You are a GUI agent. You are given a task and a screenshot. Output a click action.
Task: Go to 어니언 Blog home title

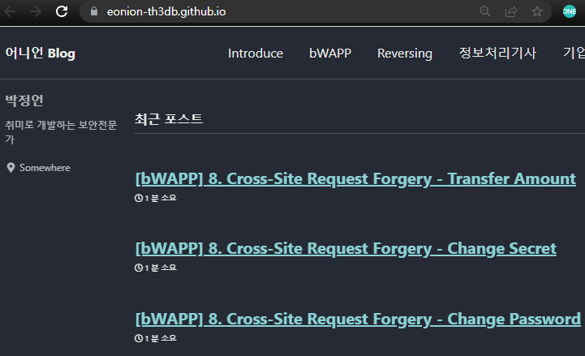(x=41, y=53)
